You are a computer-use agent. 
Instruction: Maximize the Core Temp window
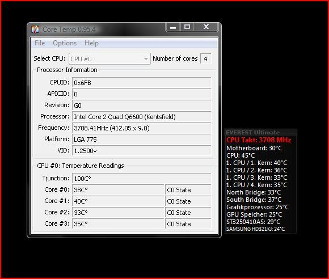187,27
